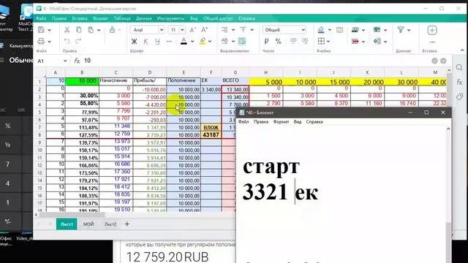468x263 pixels.
Task: Toggle wrap text button
Action: (x=242, y=42)
